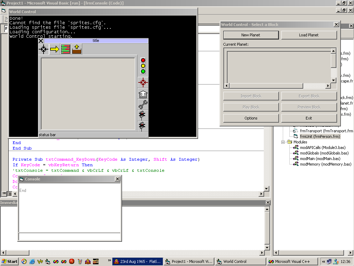Switch to the '23rd Aug 1965 - Flatl...' taskbar item
354x266 pixels.
(138, 261)
